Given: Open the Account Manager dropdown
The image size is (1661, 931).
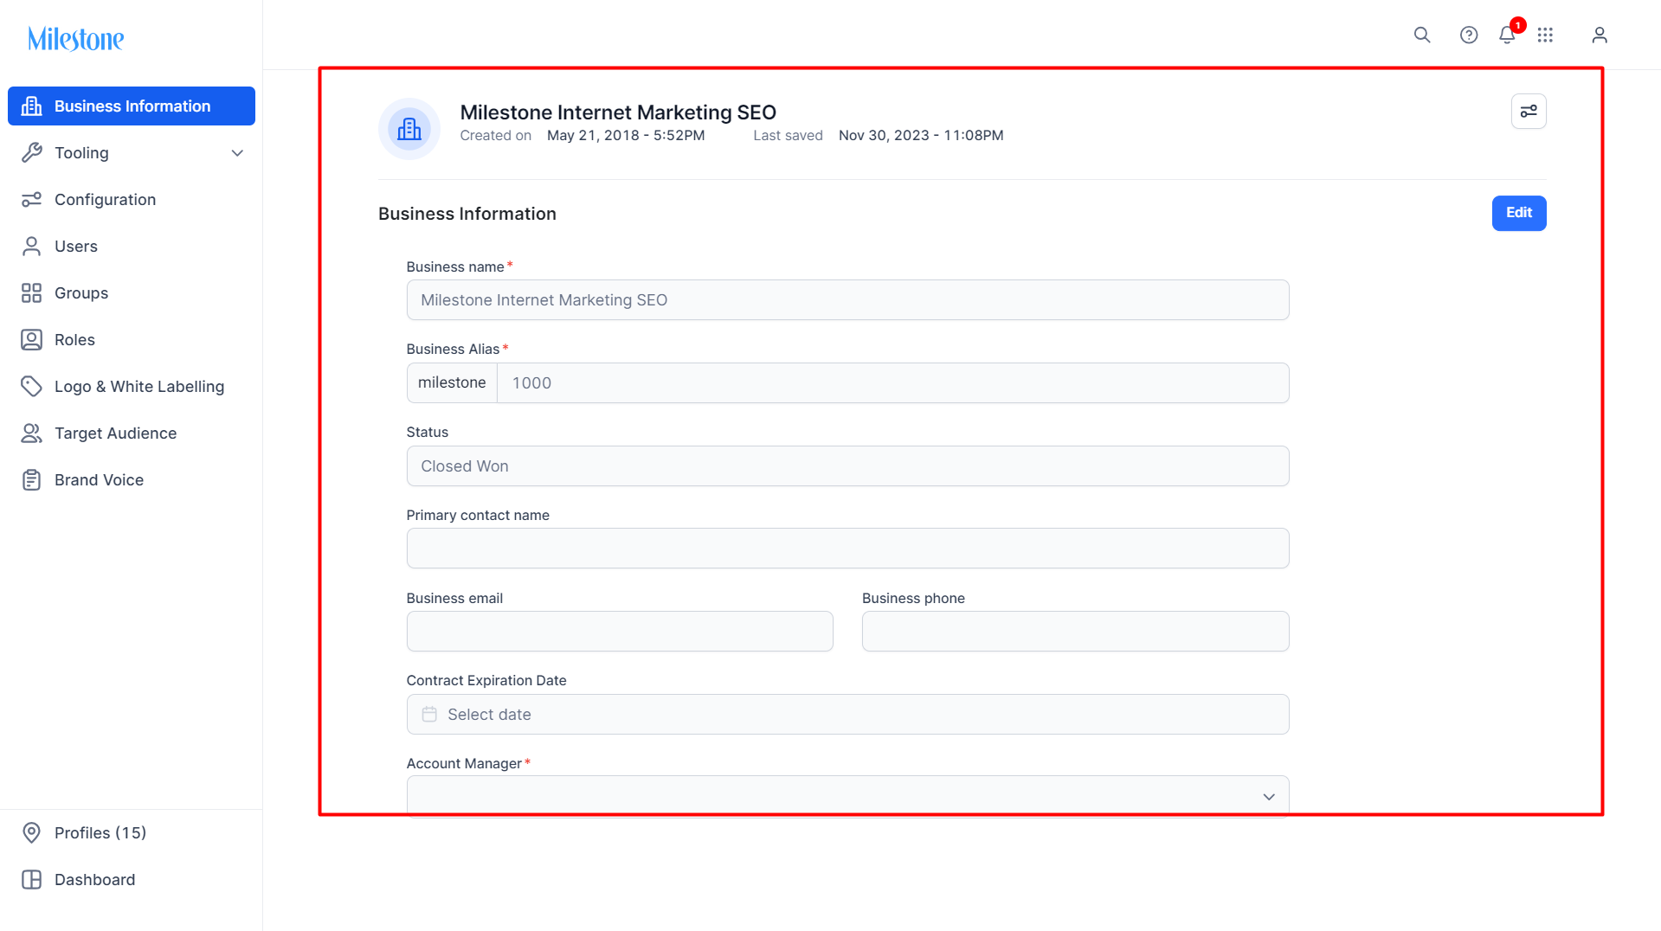Looking at the screenshot, I should [x=847, y=796].
